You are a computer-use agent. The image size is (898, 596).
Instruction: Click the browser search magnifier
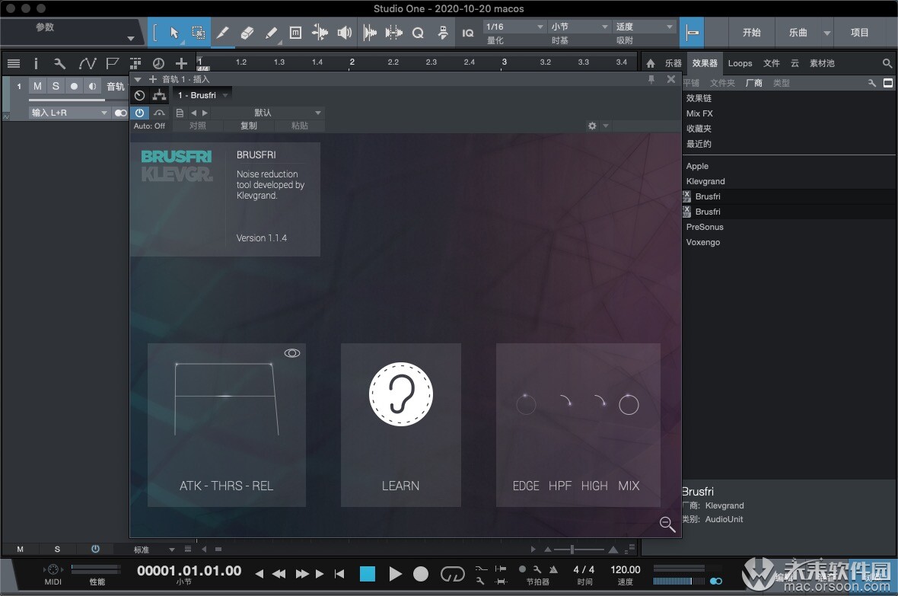click(x=887, y=64)
